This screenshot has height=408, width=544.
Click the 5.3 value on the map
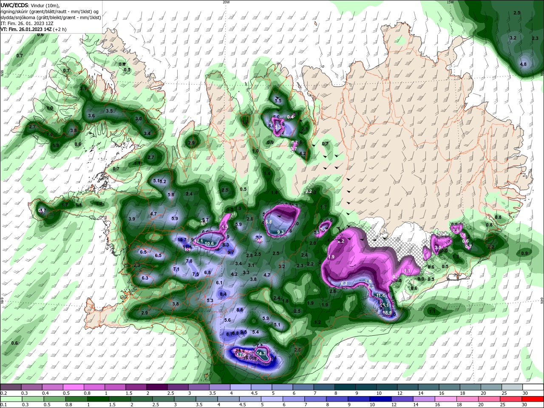click(x=210, y=300)
